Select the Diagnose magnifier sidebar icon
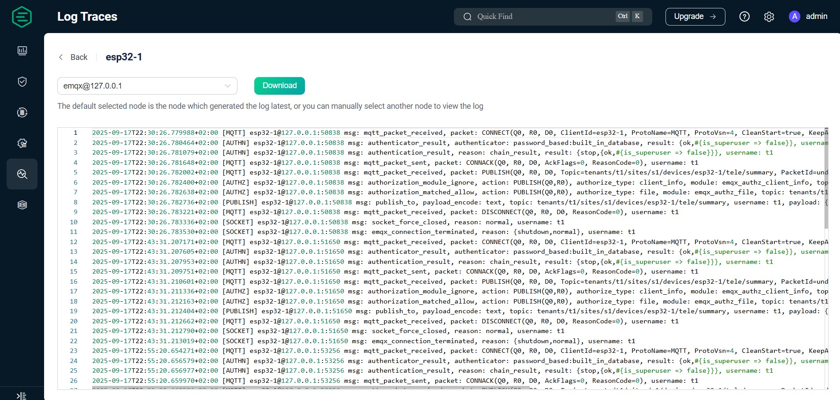The width and height of the screenshot is (840, 400). (x=22, y=174)
